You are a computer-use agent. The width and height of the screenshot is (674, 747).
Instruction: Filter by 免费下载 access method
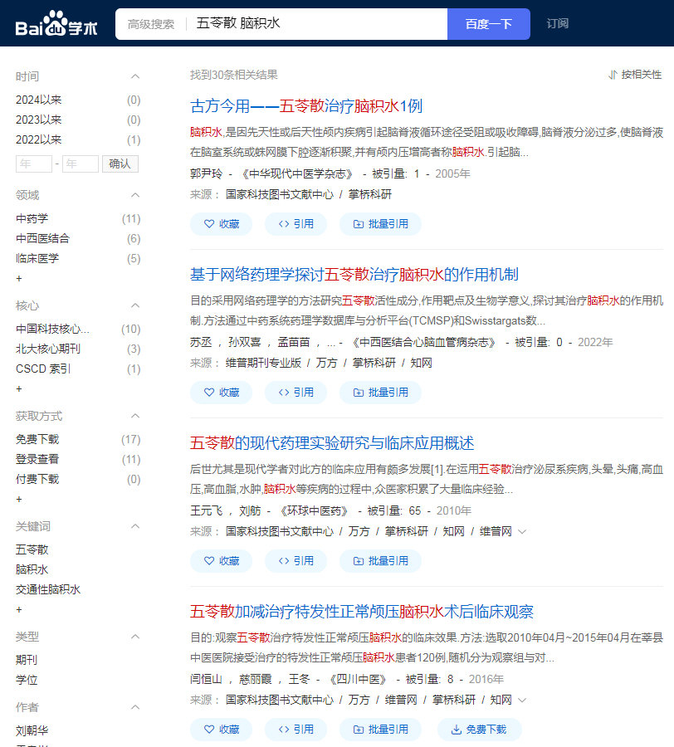coord(37,439)
